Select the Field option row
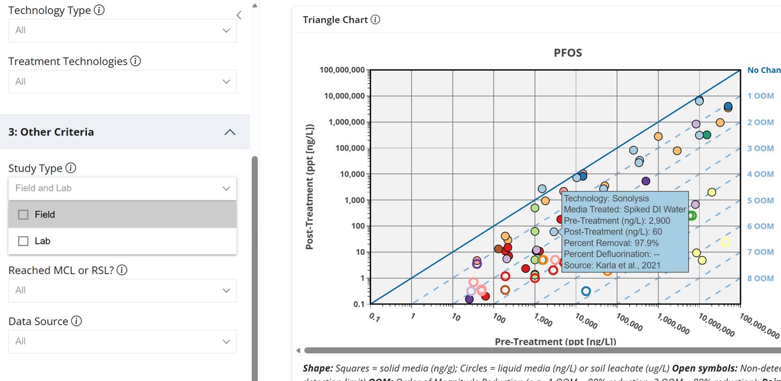 122,214
